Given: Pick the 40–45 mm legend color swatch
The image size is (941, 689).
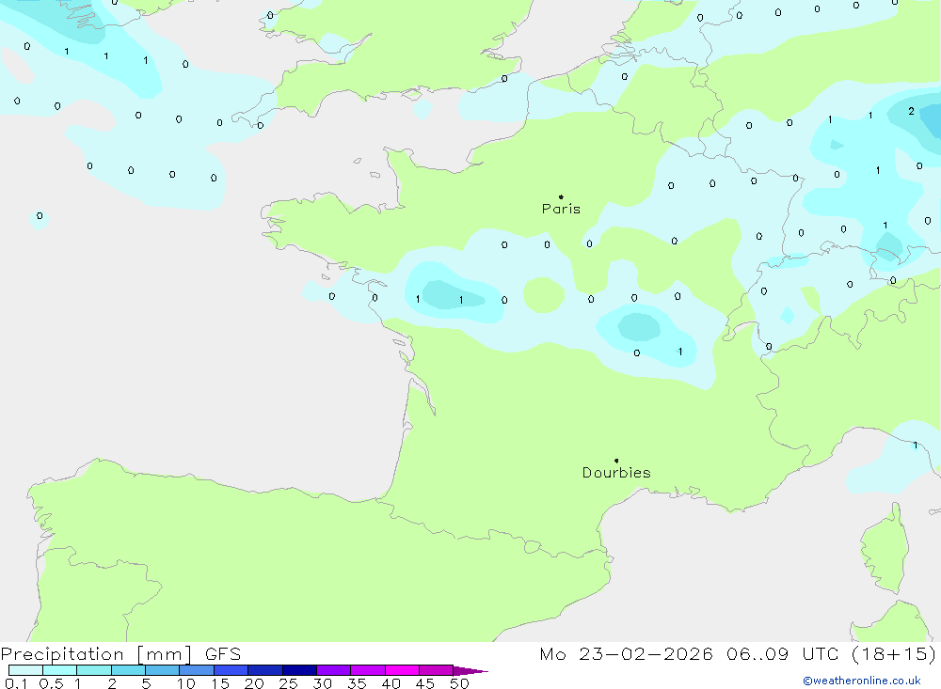Looking at the screenshot, I should tap(402, 670).
